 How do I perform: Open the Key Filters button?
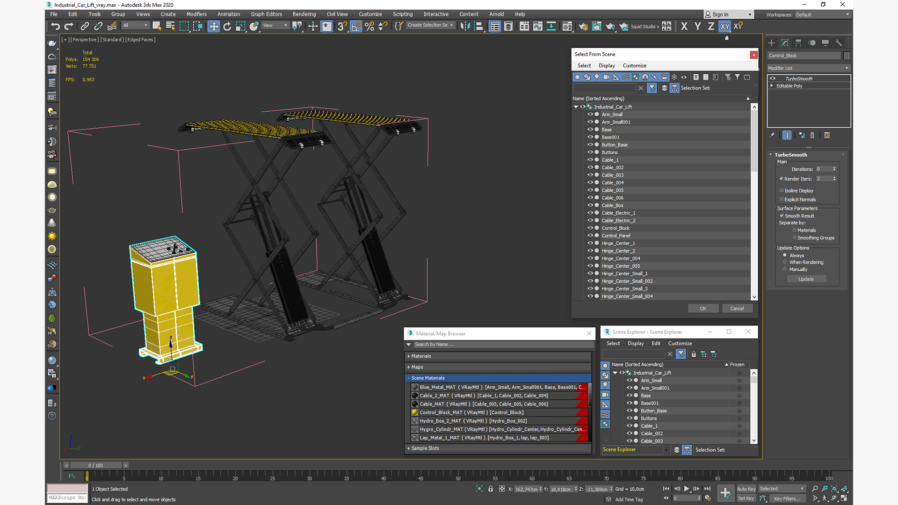coord(787,498)
